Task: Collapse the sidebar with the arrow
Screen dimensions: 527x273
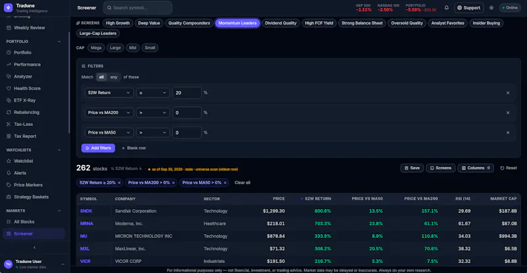Action: (x=34, y=247)
